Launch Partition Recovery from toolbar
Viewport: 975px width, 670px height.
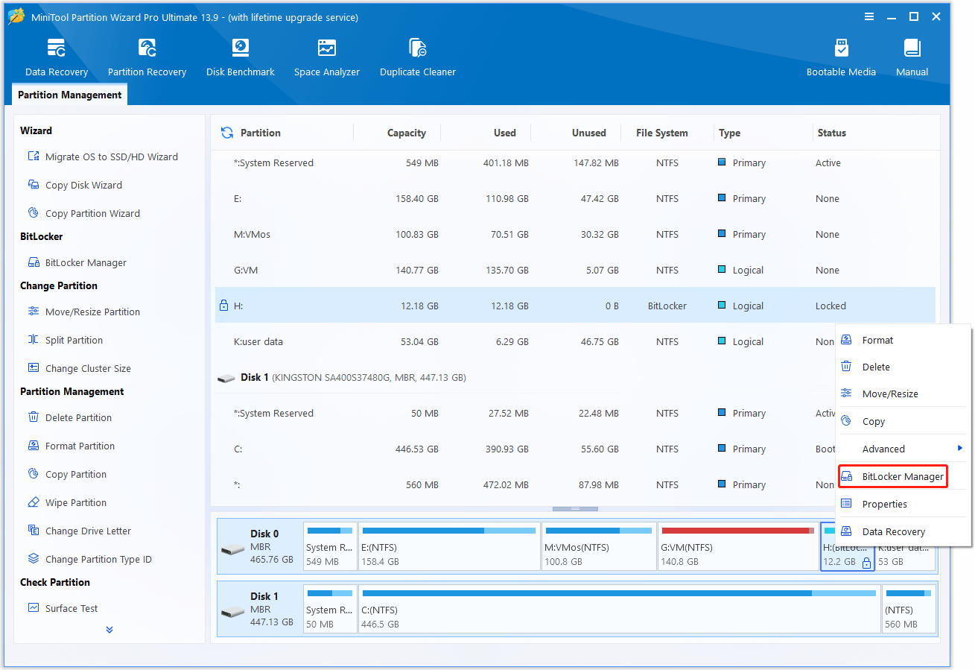pos(147,59)
